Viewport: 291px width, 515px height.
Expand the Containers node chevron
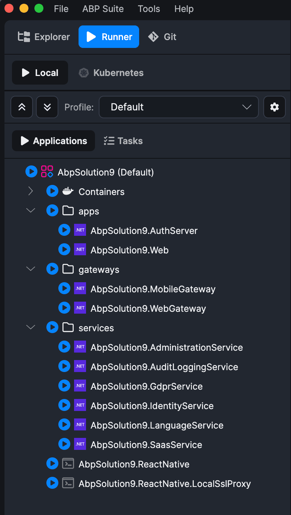pyautogui.click(x=31, y=192)
